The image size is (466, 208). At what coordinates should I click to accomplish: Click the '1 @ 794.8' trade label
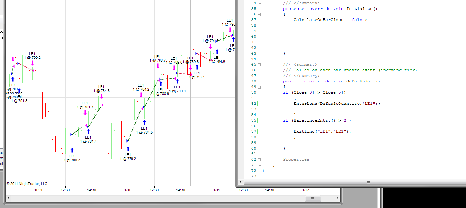[217, 62]
